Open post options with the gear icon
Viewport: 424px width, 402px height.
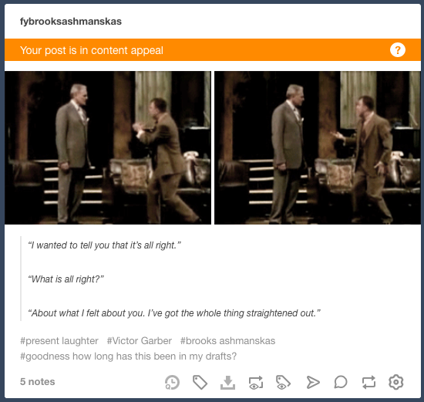(x=396, y=382)
